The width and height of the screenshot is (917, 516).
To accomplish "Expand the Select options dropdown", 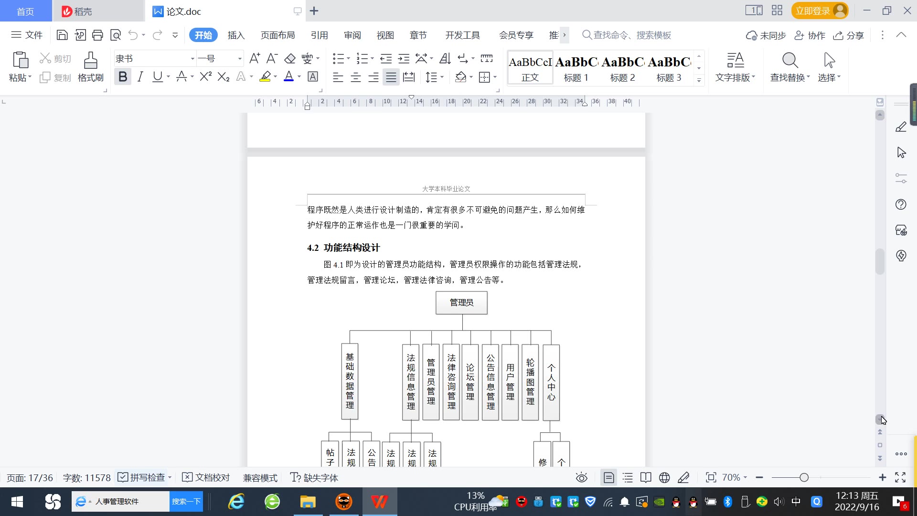I will [839, 77].
